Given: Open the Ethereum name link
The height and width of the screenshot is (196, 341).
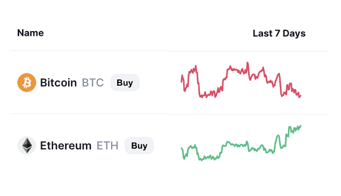Looking at the screenshot, I should (x=66, y=146).
